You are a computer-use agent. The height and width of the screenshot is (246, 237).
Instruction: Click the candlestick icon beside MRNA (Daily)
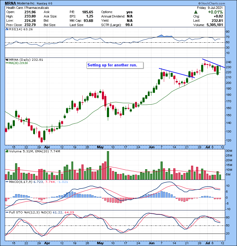7,60
